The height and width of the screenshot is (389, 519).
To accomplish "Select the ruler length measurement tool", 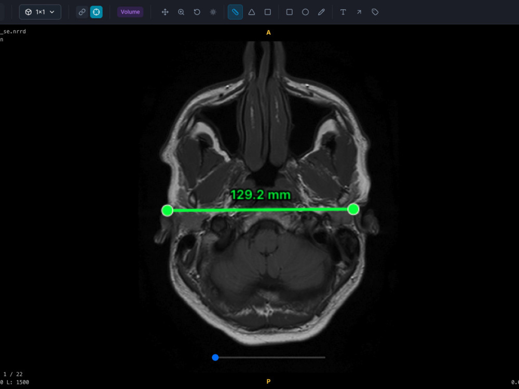I will point(235,12).
